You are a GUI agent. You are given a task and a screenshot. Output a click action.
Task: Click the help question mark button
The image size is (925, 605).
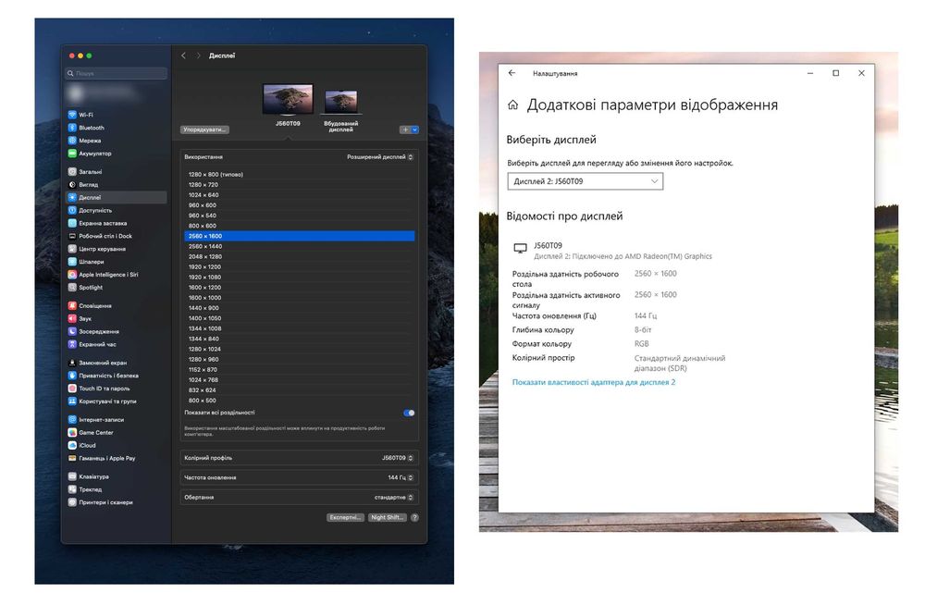414,518
